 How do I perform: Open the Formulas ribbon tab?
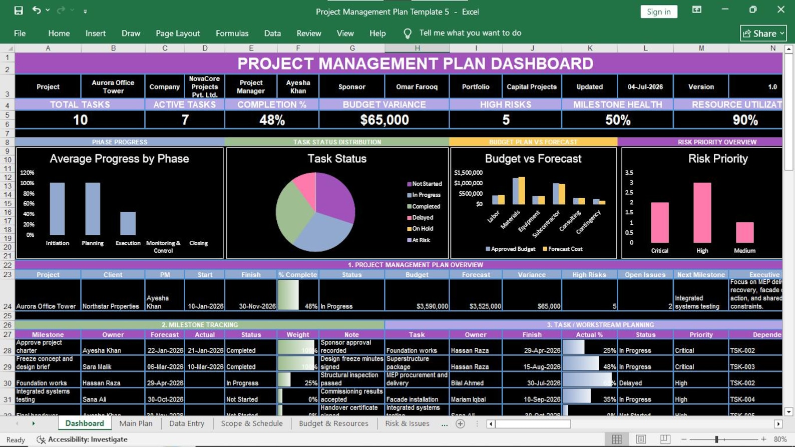pyautogui.click(x=232, y=34)
